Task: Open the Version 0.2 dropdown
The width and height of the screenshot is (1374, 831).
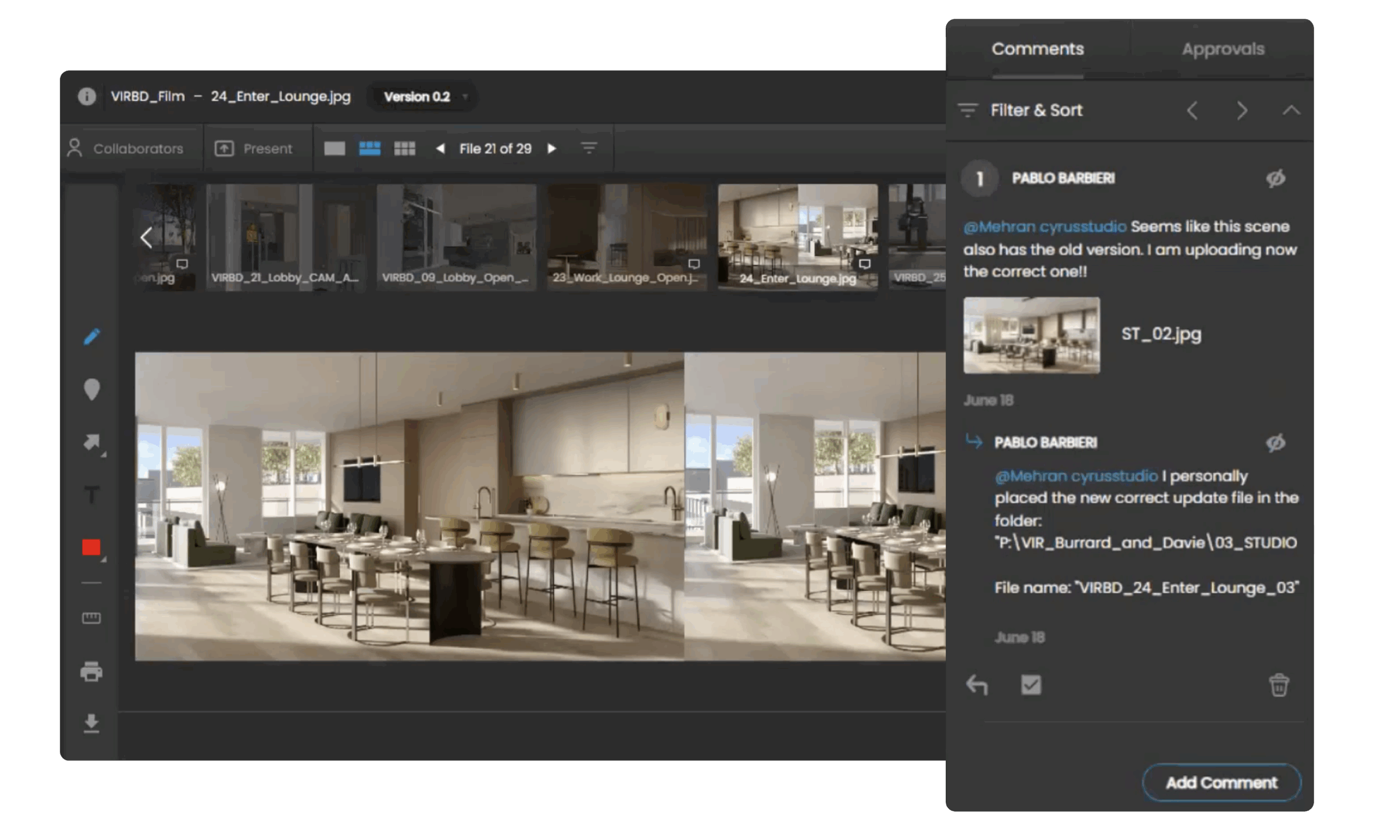Action: coord(425,97)
